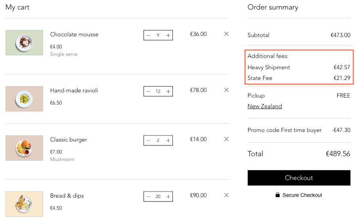
Task: Increase Bread & dips quantity with plus
Action: tap(168, 197)
